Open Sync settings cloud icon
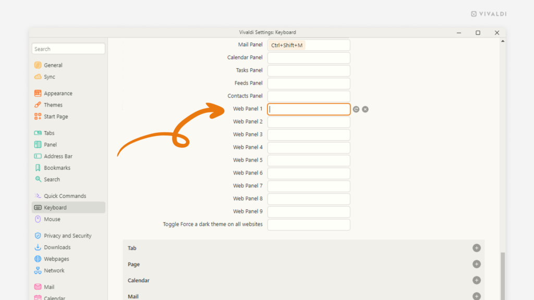 click(38, 77)
